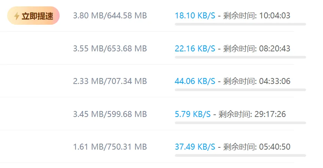The width and height of the screenshot is (323, 168).
Task: Click the progress bar under 22.16 KB/S
Action: click(x=240, y=57)
